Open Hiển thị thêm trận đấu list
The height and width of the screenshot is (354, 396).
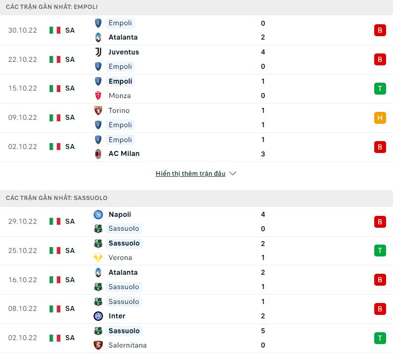coord(191,173)
